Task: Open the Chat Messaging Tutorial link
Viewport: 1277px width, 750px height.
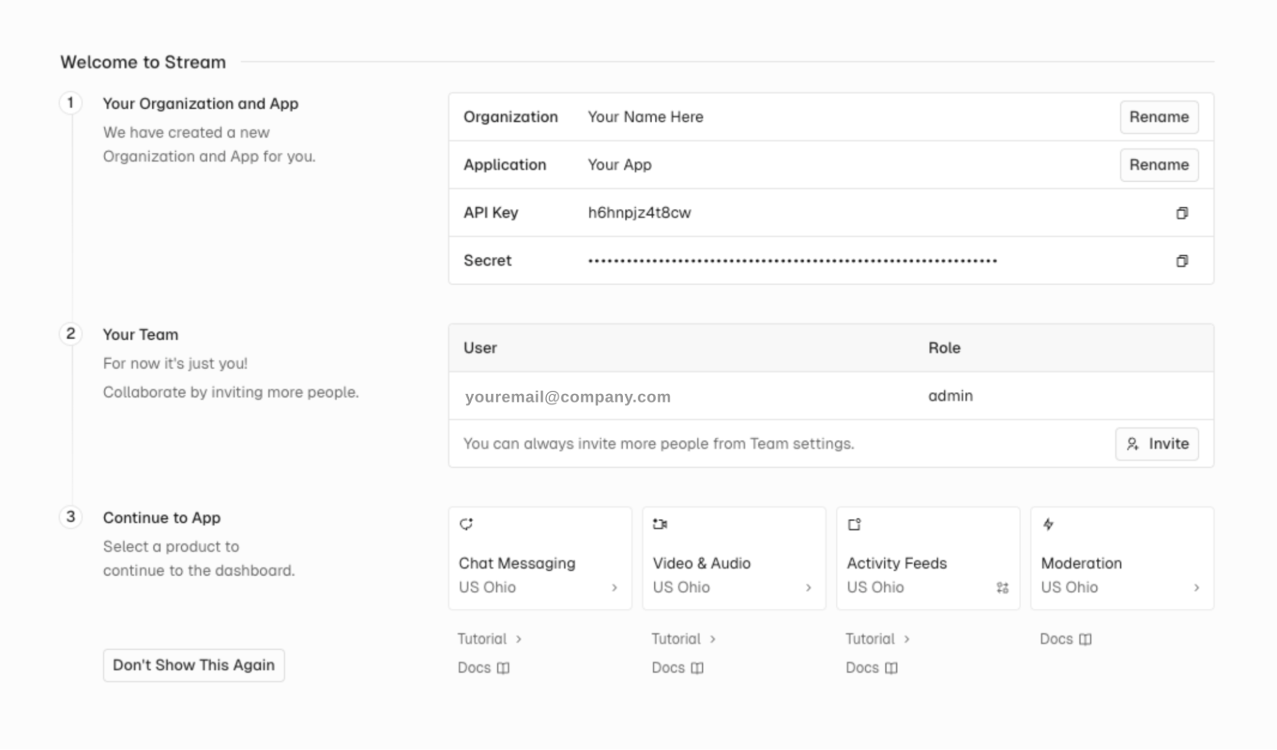Action: pos(490,640)
